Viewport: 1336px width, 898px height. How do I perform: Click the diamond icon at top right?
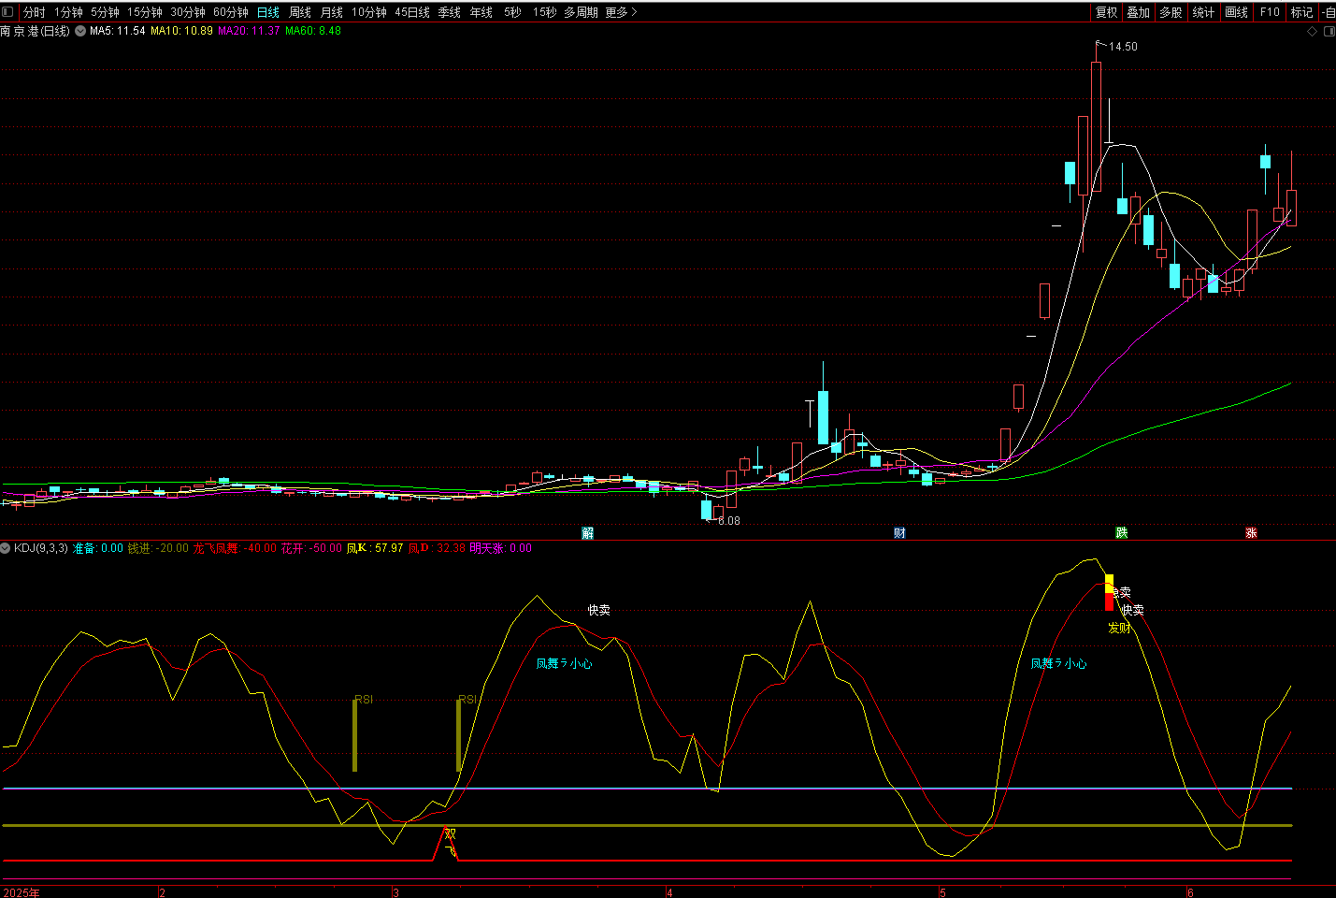coord(1312,31)
